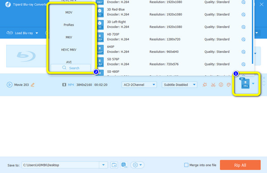
Task: Click the Save to path field
Action: [60, 165]
